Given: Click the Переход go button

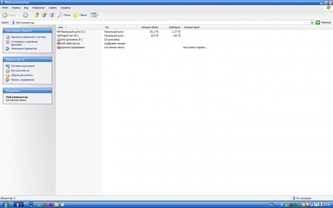Looking at the screenshot, I should (x=323, y=22).
